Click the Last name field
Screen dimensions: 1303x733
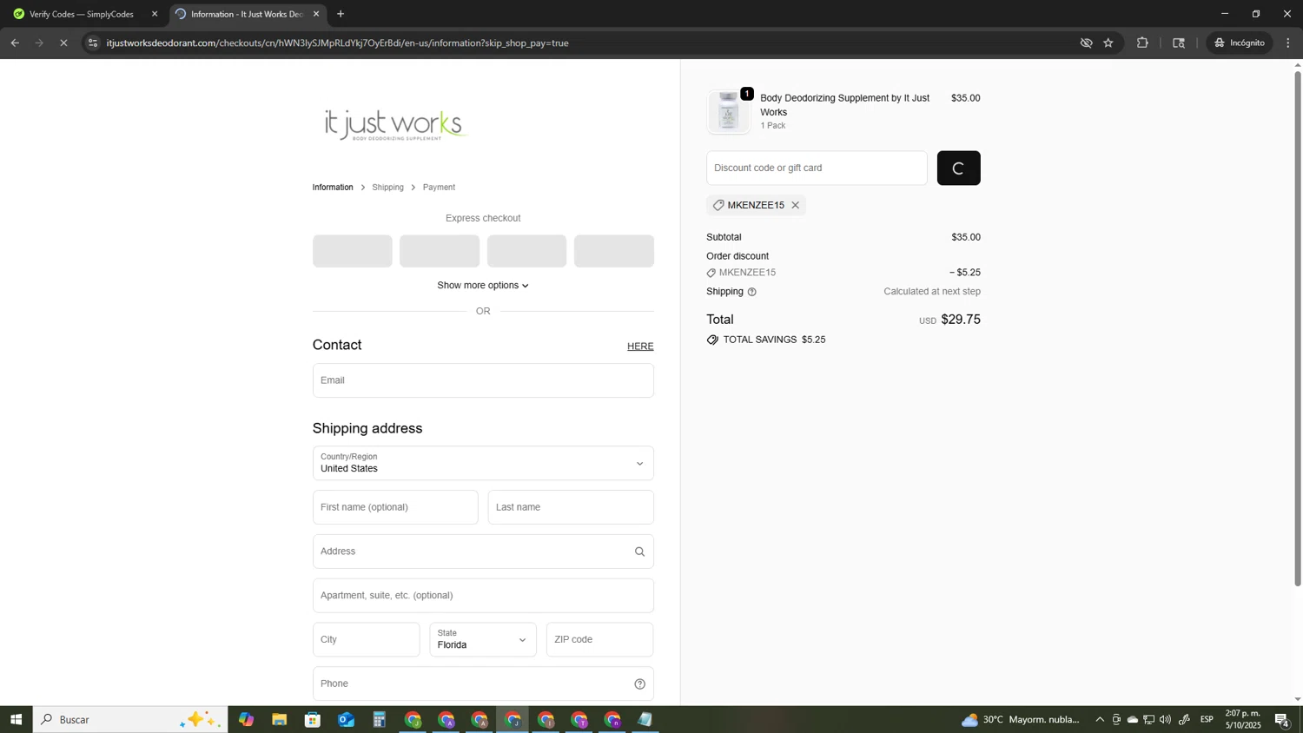(x=571, y=507)
